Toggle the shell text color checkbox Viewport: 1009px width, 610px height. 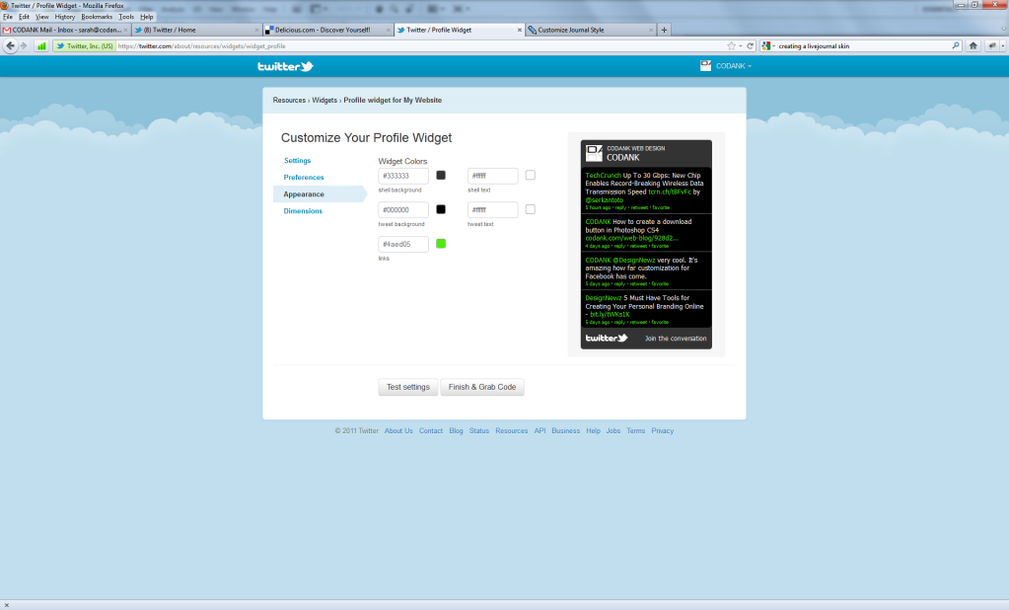tap(531, 176)
